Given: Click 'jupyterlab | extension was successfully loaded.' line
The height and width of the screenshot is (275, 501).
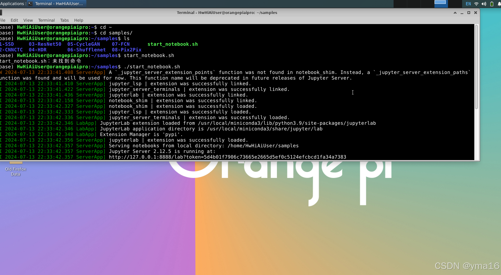Looking at the screenshot, I should click(178, 140).
